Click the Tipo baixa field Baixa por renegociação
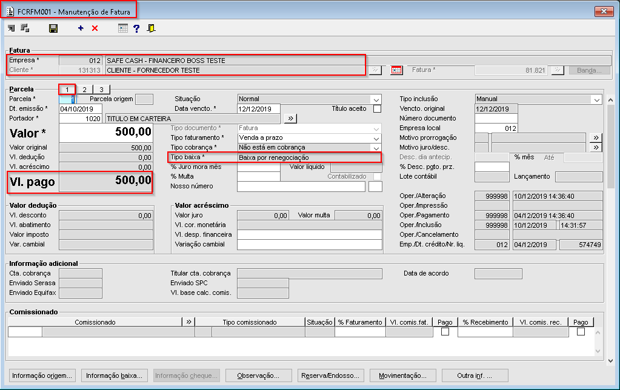This screenshot has width=620, height=390. pyautogui.click(x=309, y=157)
